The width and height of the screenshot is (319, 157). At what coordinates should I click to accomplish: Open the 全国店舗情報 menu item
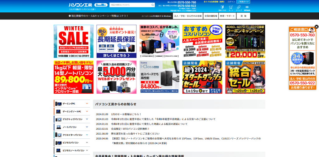coord(211,16)
